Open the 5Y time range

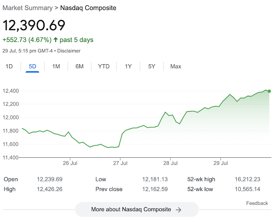[151, 66]
